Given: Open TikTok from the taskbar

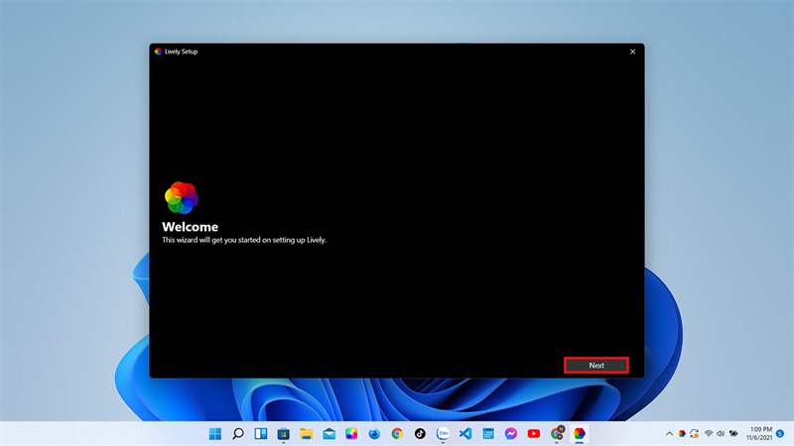Looking at the screenshot, I should pos(420,433).
